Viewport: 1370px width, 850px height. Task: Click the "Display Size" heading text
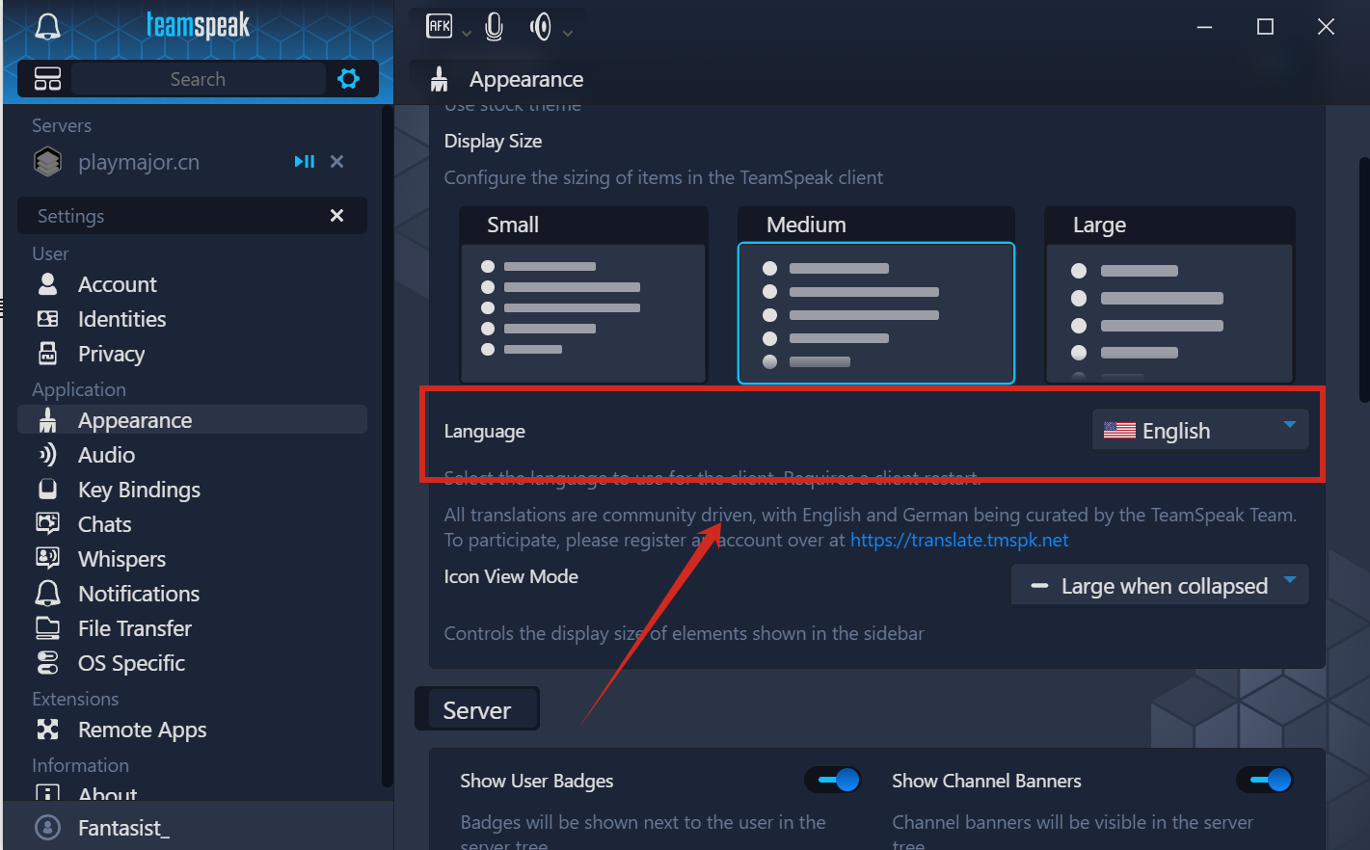click(493, 141)
